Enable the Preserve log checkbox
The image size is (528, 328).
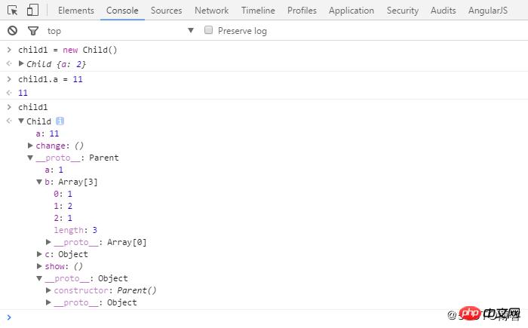209,31
